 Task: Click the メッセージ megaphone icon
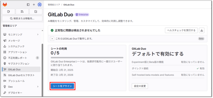[5, 41]
